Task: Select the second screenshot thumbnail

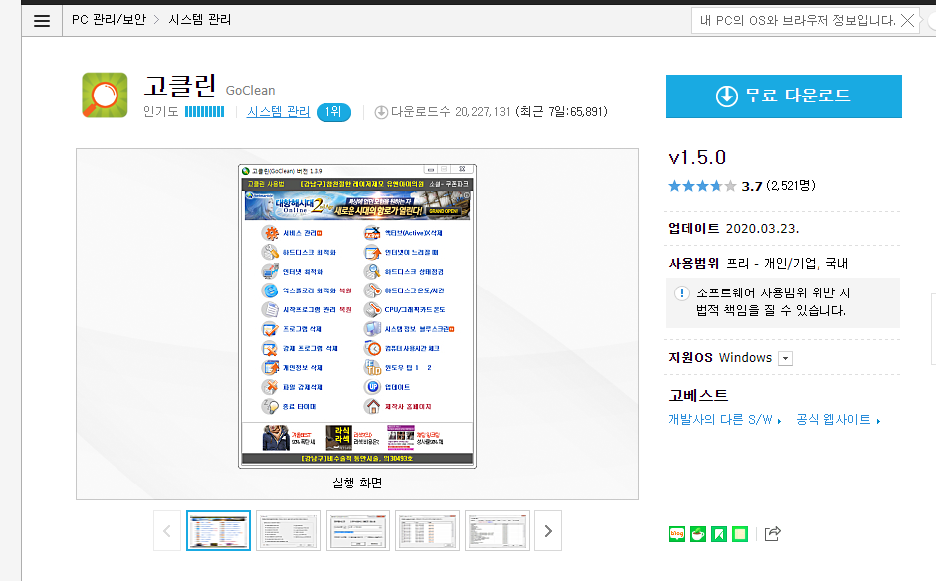Action: point(289,531)
